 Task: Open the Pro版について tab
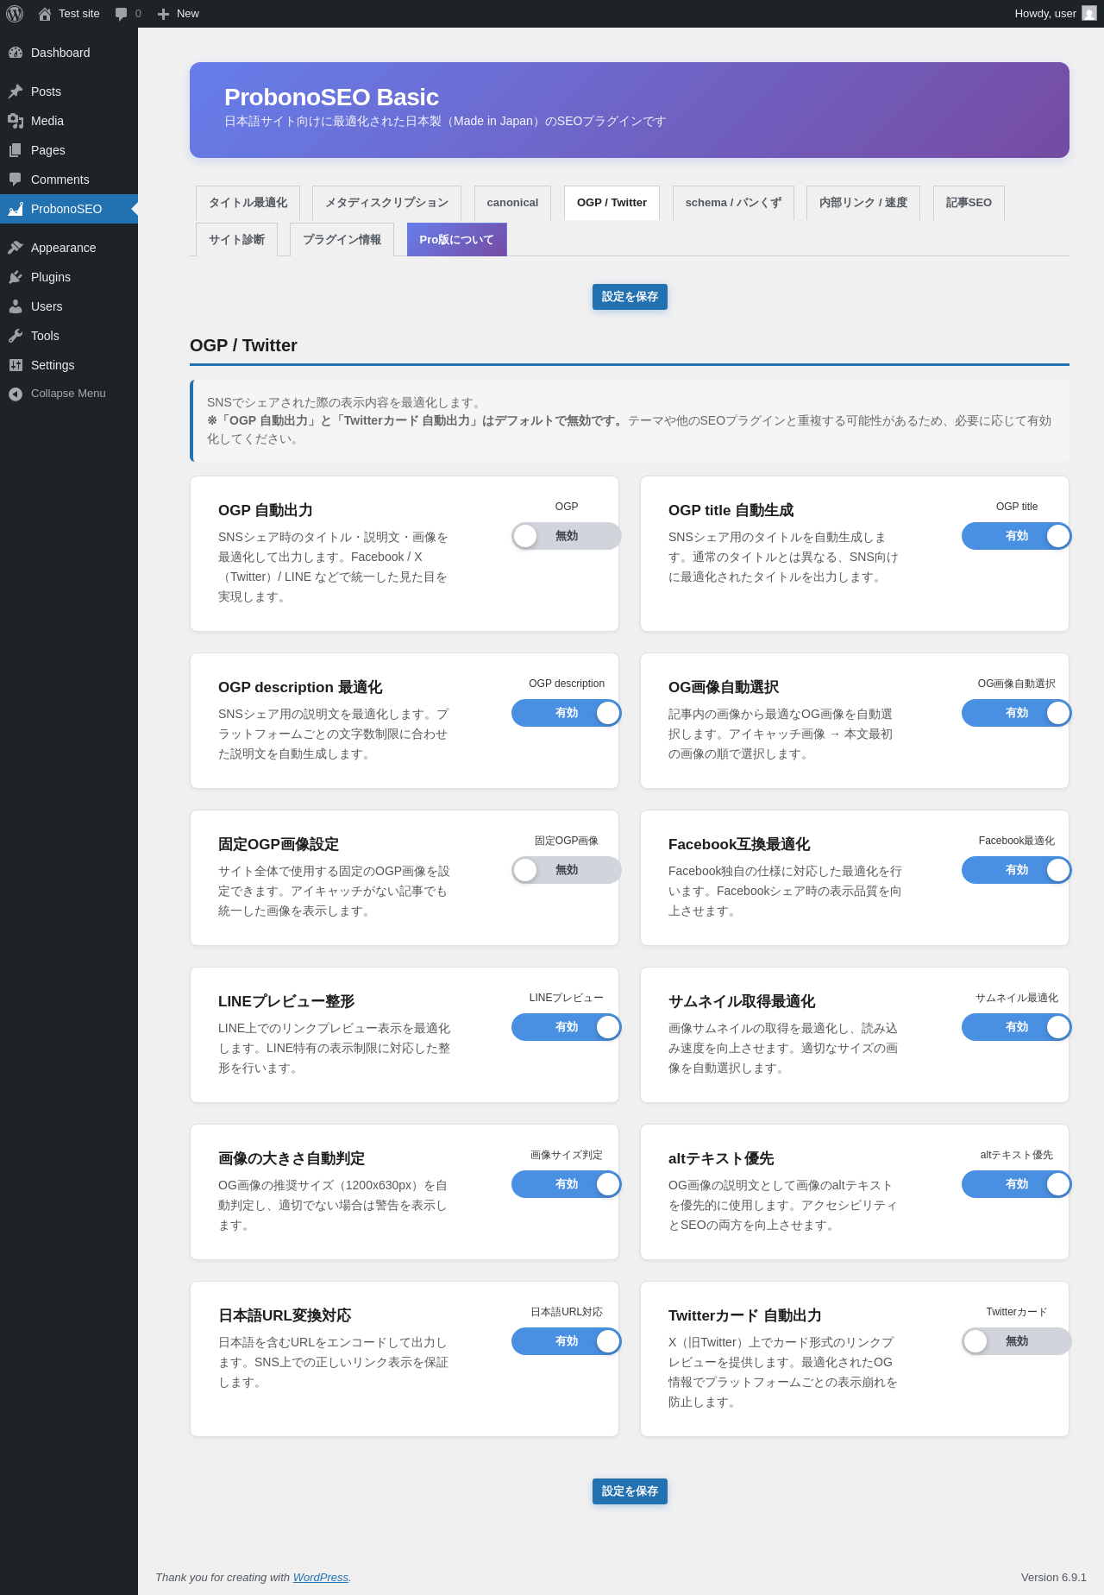click(x=456, y=240)
